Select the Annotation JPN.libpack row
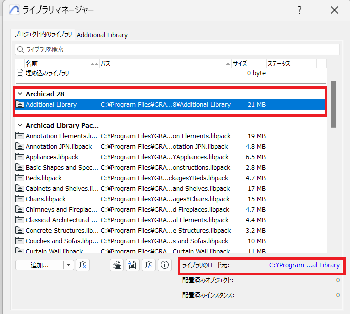Viewport: 350px width, 314px height. point(170,146)
